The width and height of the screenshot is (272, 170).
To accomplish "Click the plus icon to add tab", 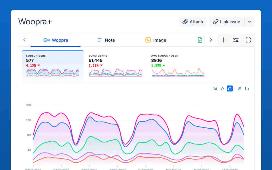I will tap(223, 40).
